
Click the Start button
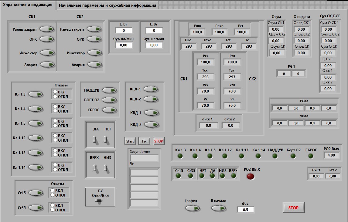[x=130, y=141]
